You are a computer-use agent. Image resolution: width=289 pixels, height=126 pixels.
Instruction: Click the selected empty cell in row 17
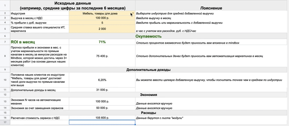(x=102, y=122)
